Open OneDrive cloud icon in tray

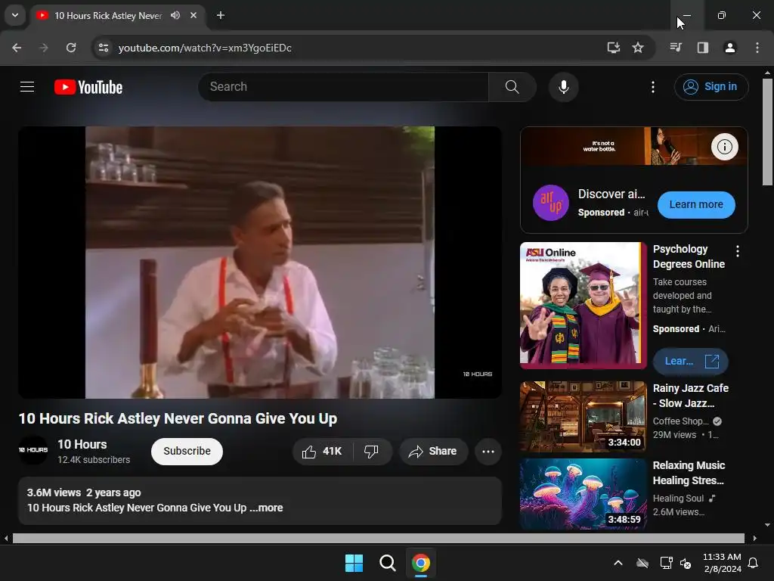(642, 563)
